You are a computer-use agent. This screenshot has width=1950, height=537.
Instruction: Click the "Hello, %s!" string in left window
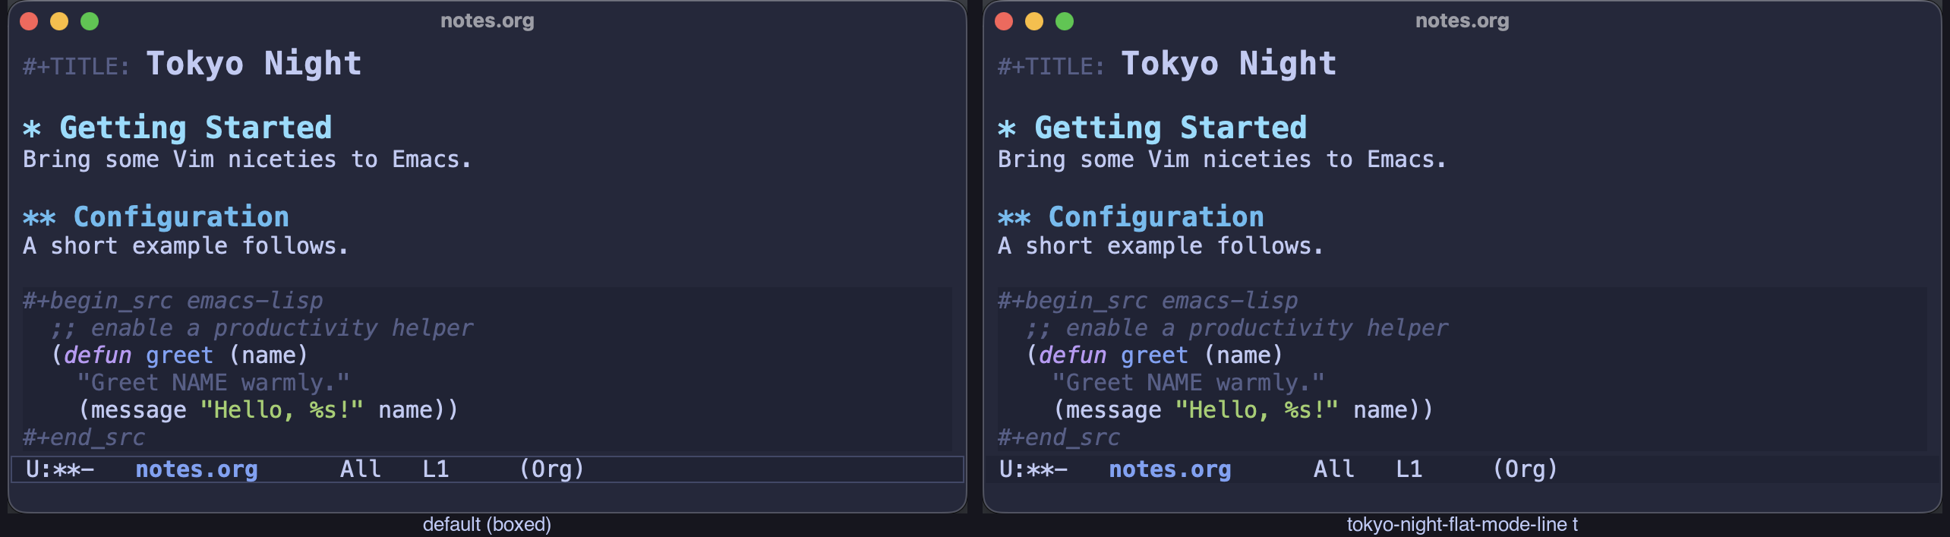tap(282, 410)
